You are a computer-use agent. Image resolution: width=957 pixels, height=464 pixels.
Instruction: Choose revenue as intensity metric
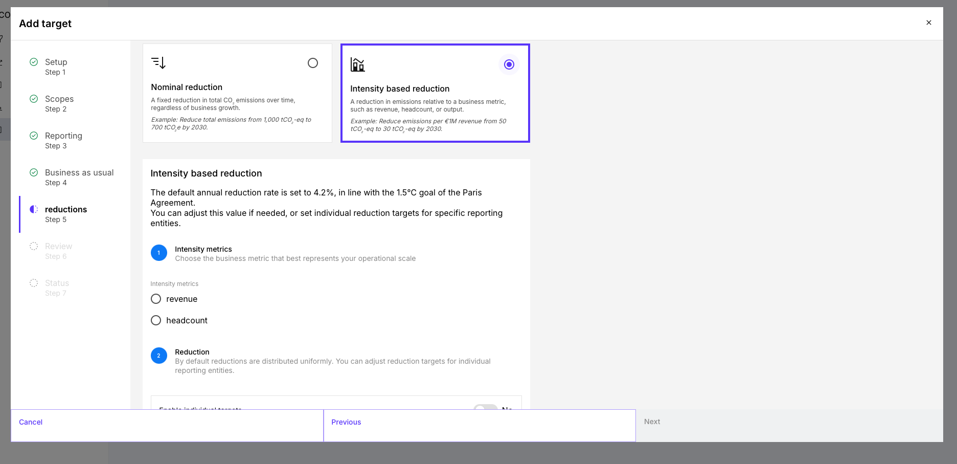(156, 299)
